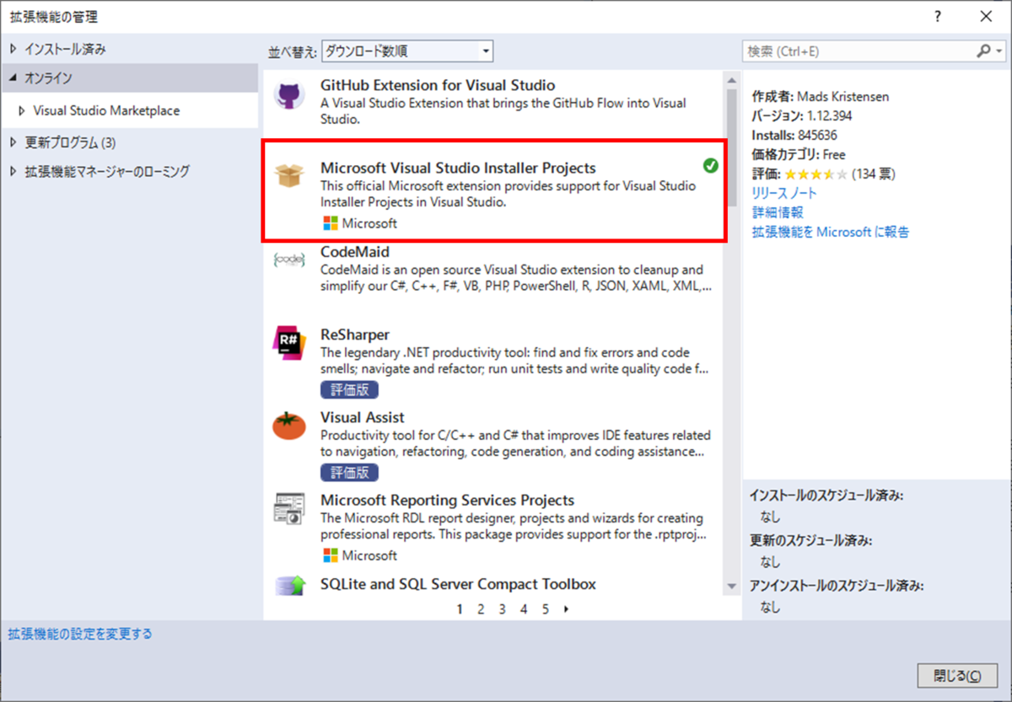Click the list scroll up arrow
The width and height of the screenshot is (1012, 702).
click(x=731, y=79)
